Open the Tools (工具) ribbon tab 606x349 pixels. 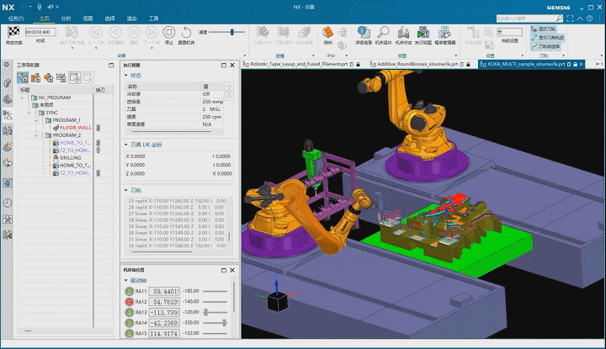(x=153, y=19)
